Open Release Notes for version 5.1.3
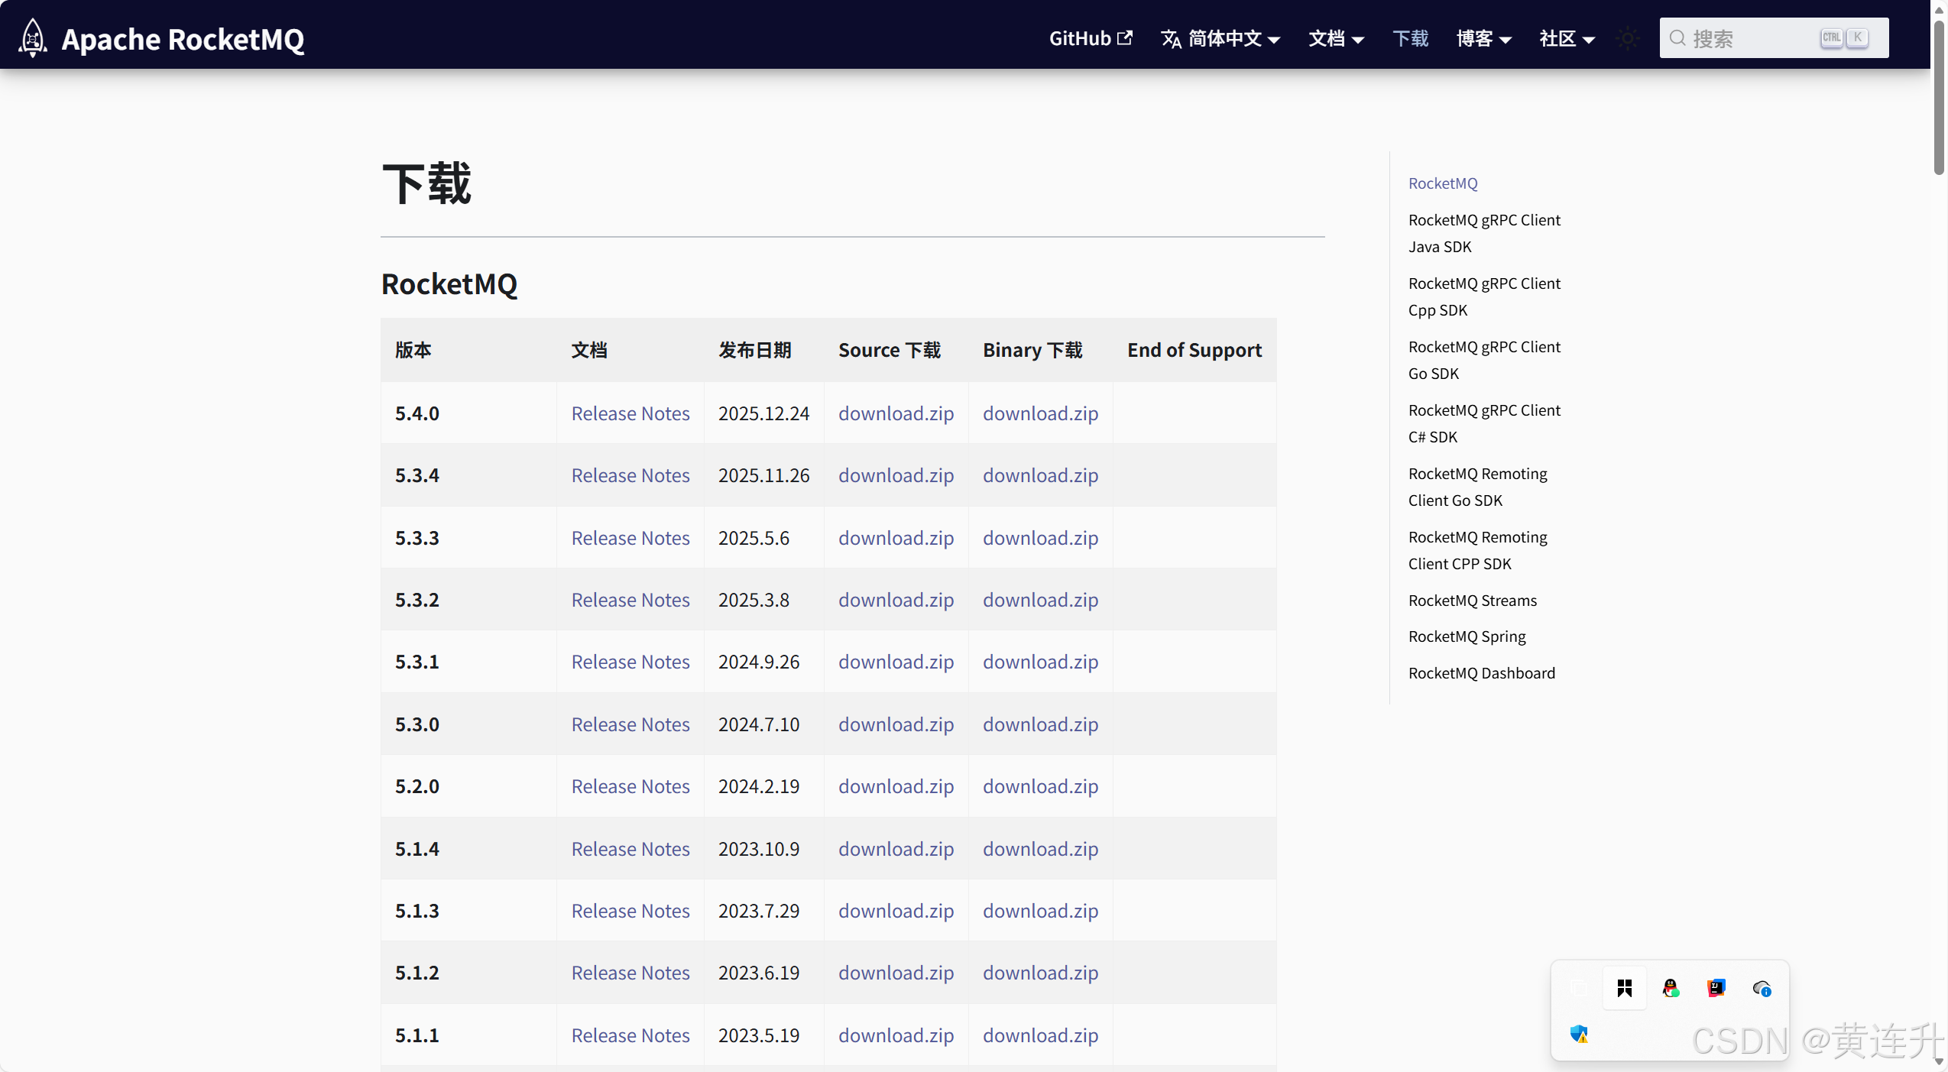1948x1072 pixels. [x=630, y=911]
